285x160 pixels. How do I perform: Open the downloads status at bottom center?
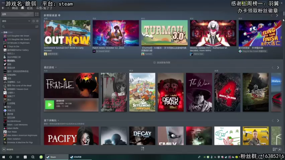click(x=142, y=149)
